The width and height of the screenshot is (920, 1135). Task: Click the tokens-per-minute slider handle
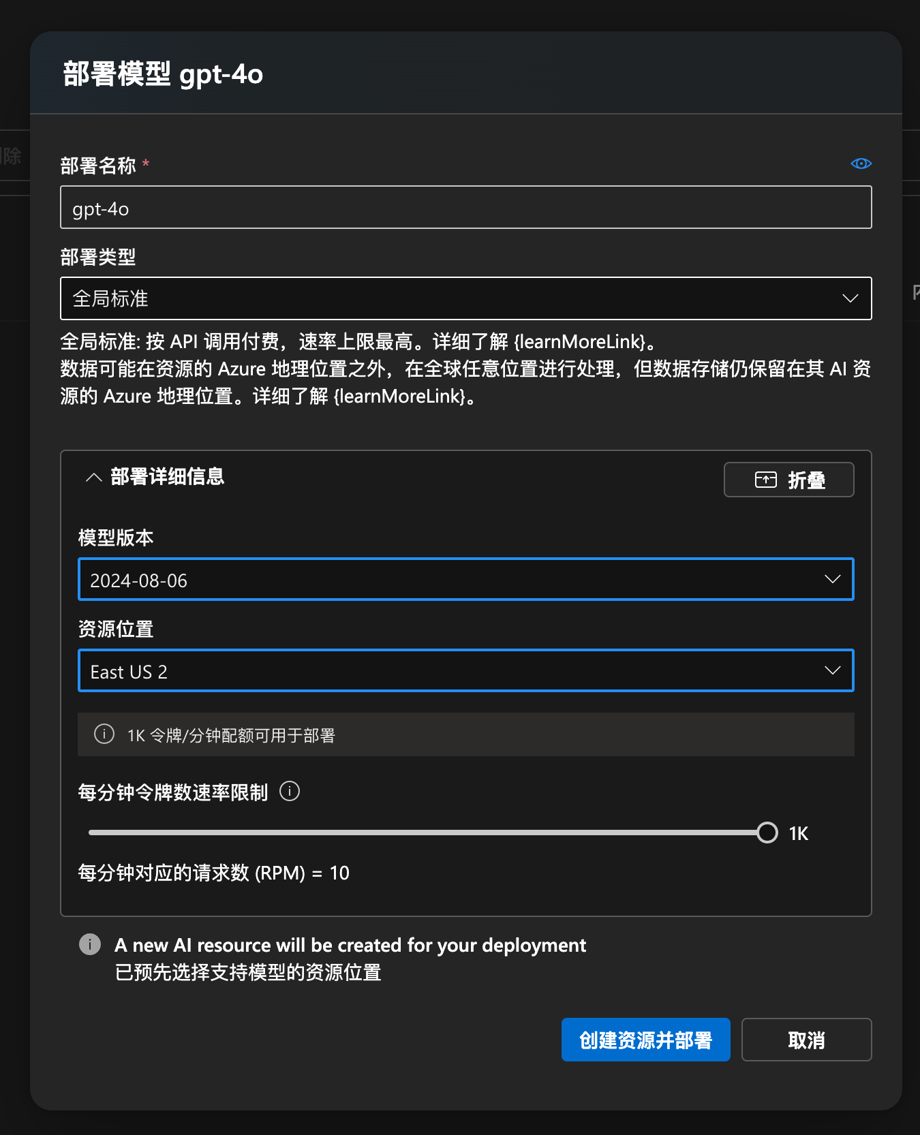(x=767, y=833)
